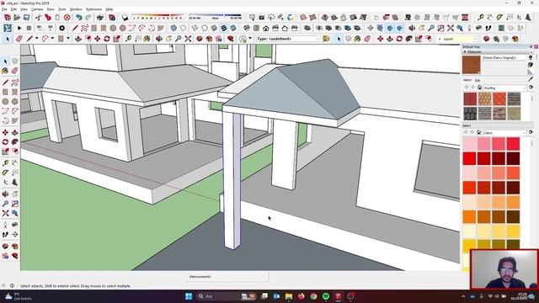Viewport: 539px width, 303px height.
Task: Choose the Freehand tool in the left toolbar
Action: click(14, 82)
